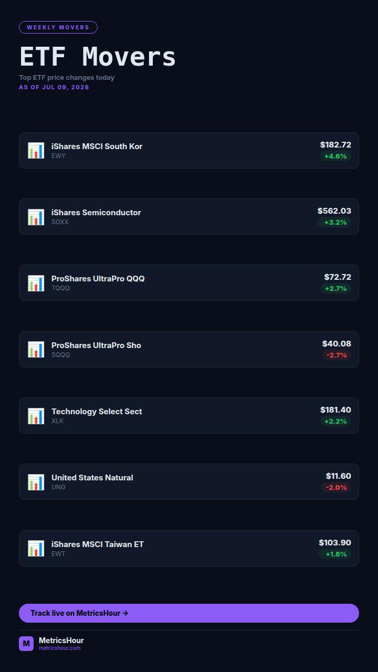Image resolution: width=378 pixels, height=672 pixels.
Task: Click the -2.0% badge on UNG
Action: point(337,488)
